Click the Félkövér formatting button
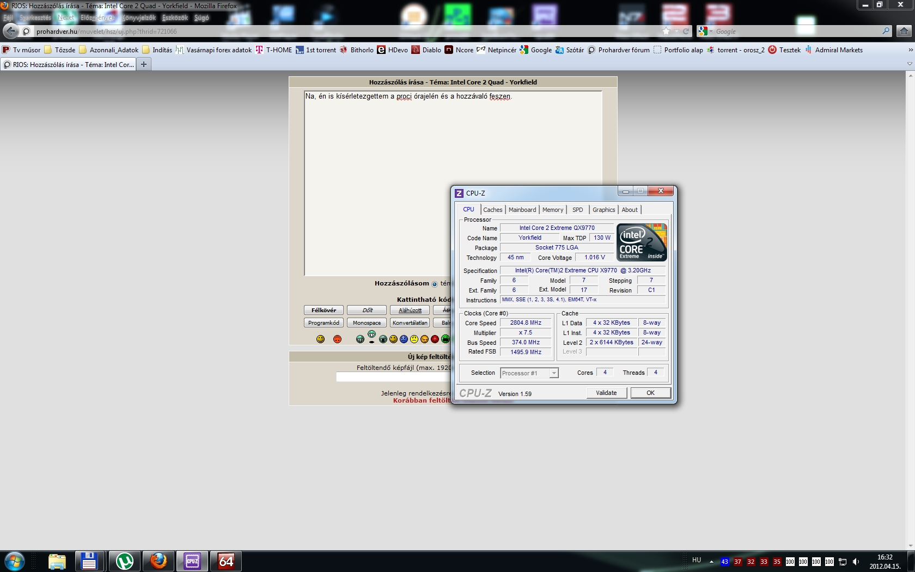The height and width of the screenshot is (572, 915). pyautogui.click(x=324, y=310)
